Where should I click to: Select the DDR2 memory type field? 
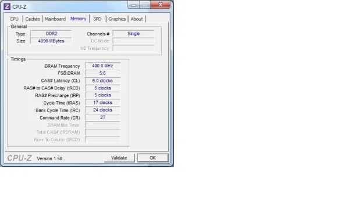pyautogui.click(x=51, y=34)
